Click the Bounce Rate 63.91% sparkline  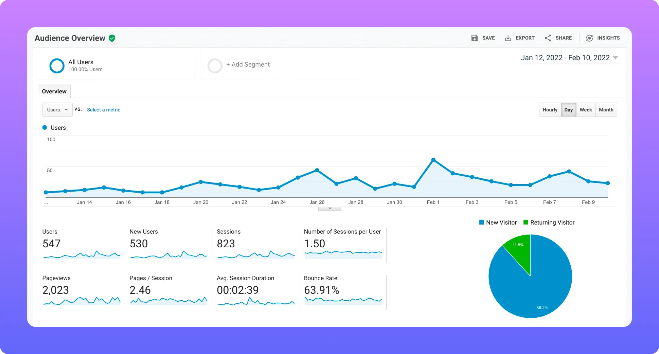click(343, 301)
